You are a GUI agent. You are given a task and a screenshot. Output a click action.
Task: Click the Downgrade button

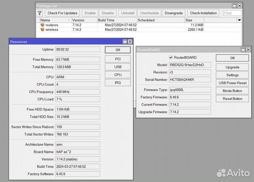pyautogui.click(x=174, y=13)
